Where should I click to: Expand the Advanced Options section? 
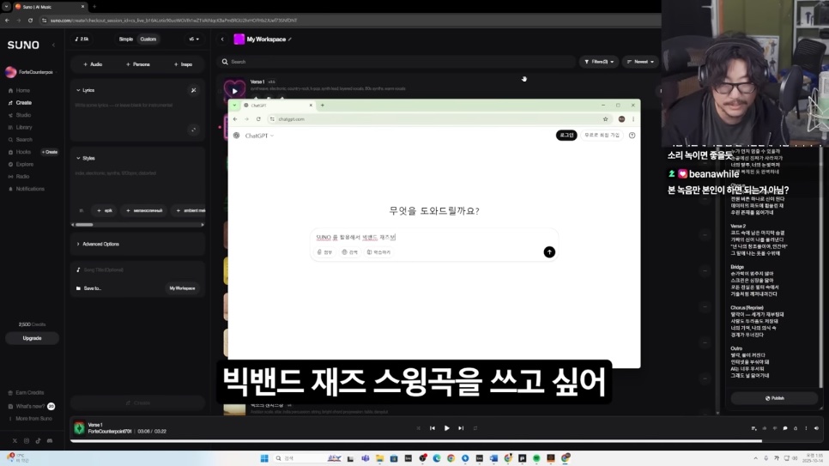(x=100, y=244)
